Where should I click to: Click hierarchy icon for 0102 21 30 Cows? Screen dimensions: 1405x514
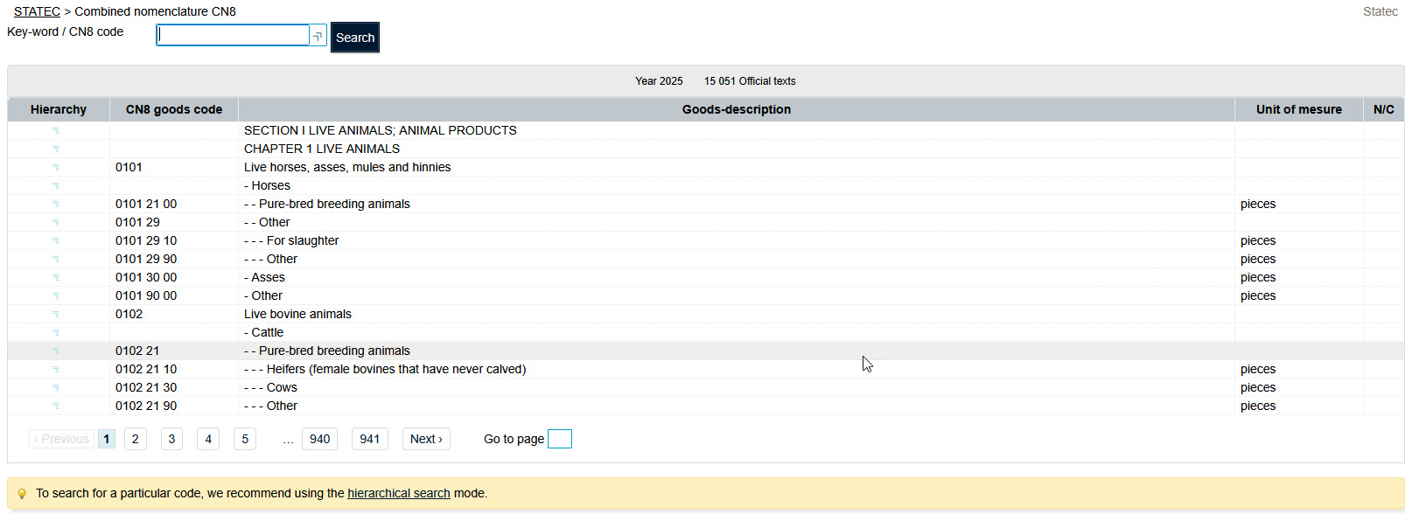(56, 387)
